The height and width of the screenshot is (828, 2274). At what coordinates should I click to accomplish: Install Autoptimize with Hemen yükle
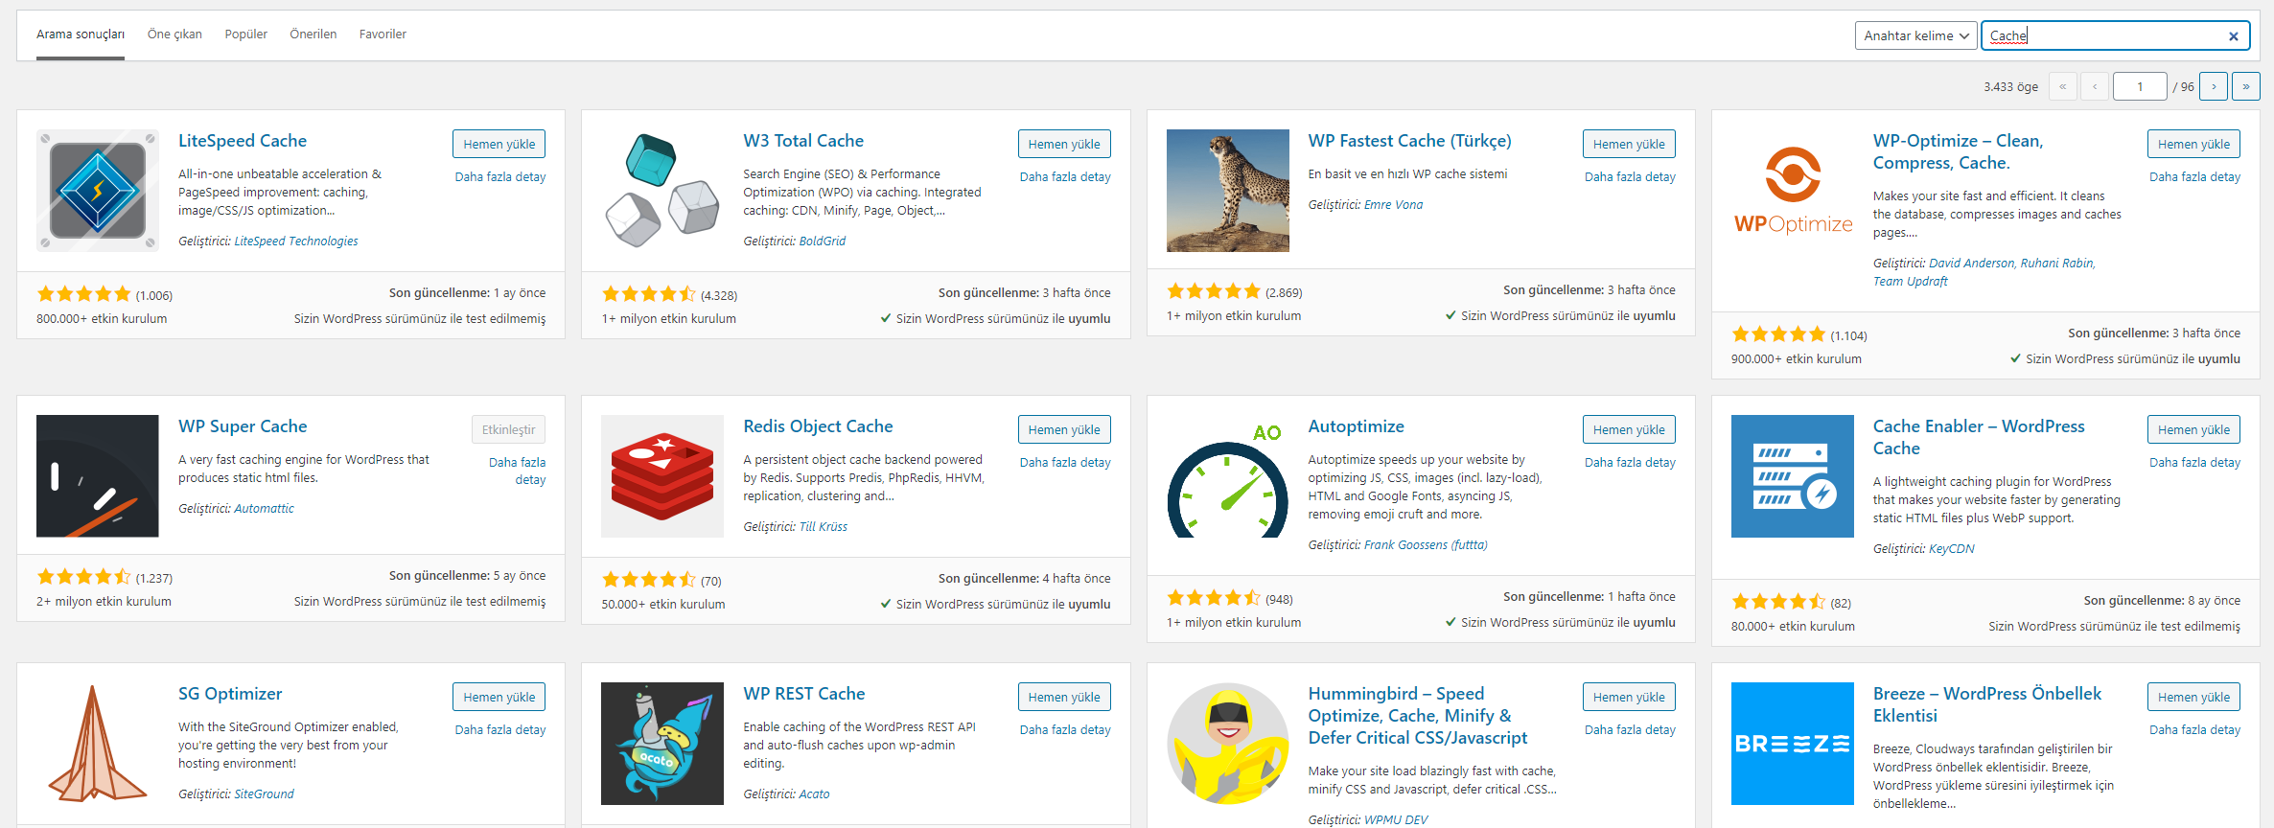(x=1630, y=429)
